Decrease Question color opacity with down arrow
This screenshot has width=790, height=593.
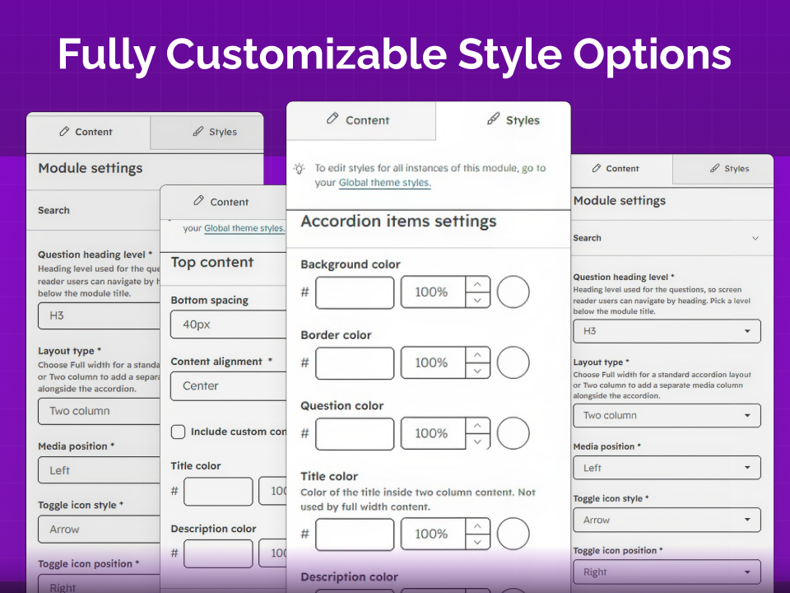[477, 441]
